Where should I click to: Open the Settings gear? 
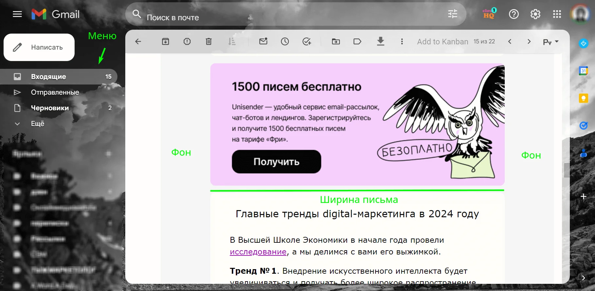point(535,14)
